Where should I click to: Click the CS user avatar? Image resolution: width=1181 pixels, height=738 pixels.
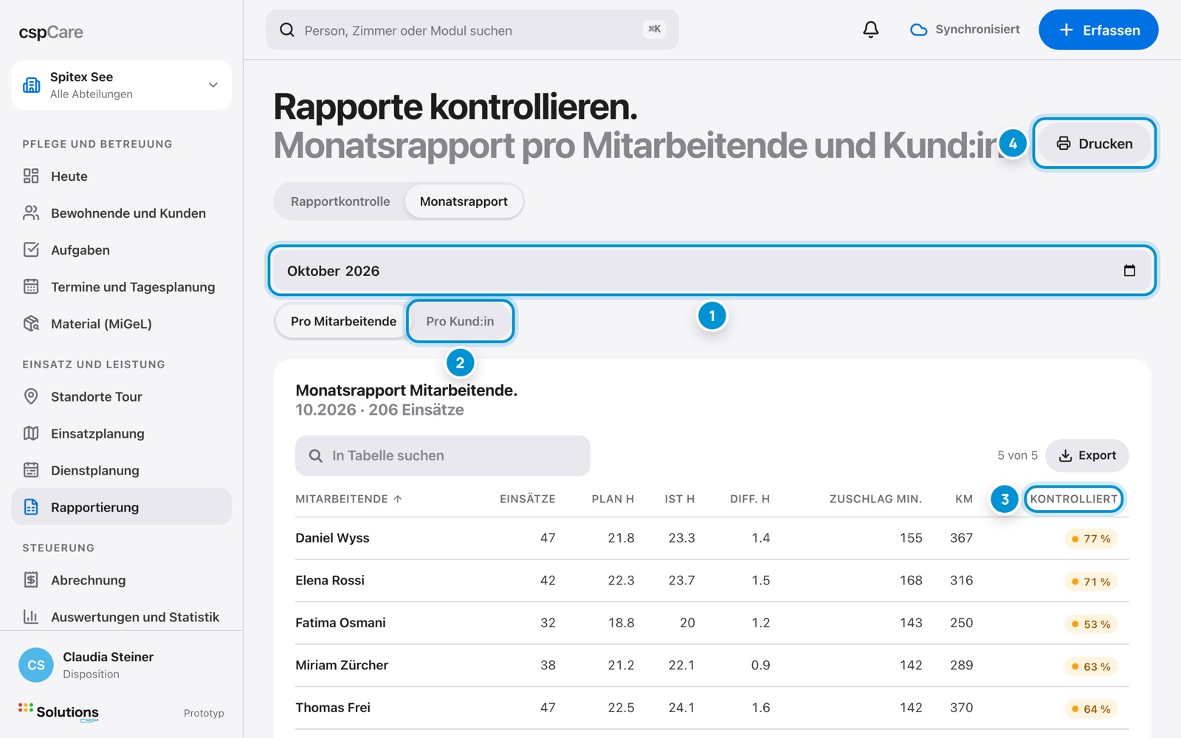[x=36, y=665]
